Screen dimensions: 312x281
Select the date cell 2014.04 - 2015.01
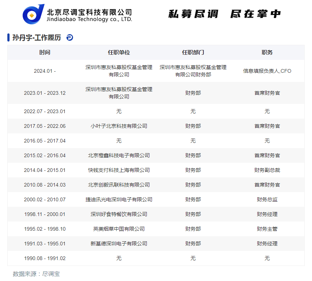click(x=45, y=170)
